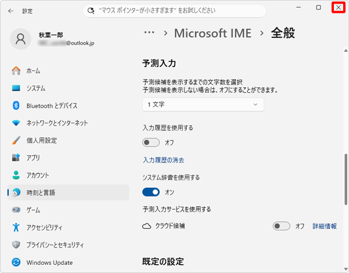Open アカウント settings category
This screenshot has height=273, width=349.
coord(68,175)
